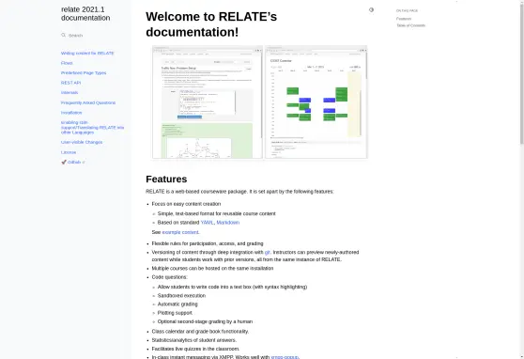The height and width of the screenshot is (359, 524).
Task: Open the traffic flow problem screenshot
Action: click(208, 102)
